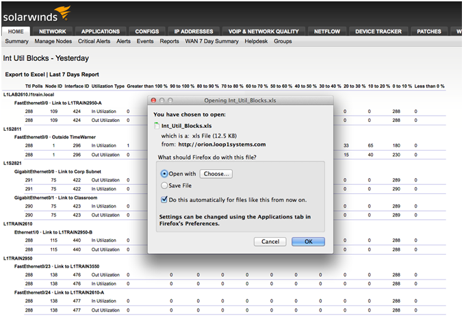Click Greater than 100 % column header
464x326 pixels.
pyautogui.click(x=147, y=86)
